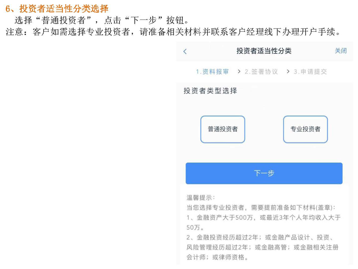Click the 投资者类型选择 section heading
Image resolution: width=358 pixels, height=269 pixels.
tap(210, 91)
